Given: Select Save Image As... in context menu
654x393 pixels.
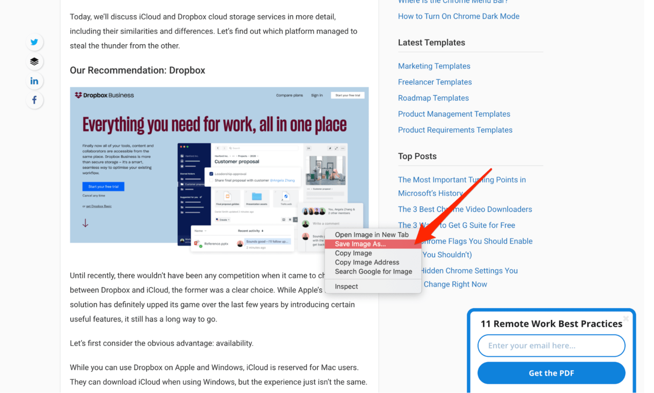Looking at the screenshot, I should pyautogui.click(x=373, y=244).
